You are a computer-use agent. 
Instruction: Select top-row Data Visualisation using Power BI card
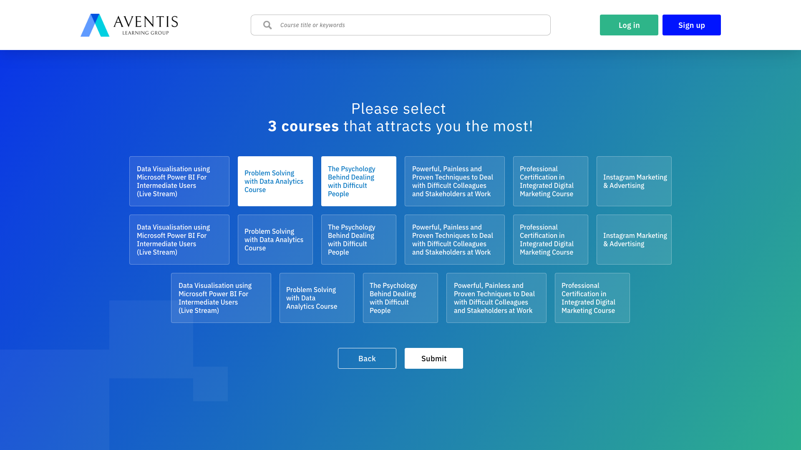(x=179, y=181)
